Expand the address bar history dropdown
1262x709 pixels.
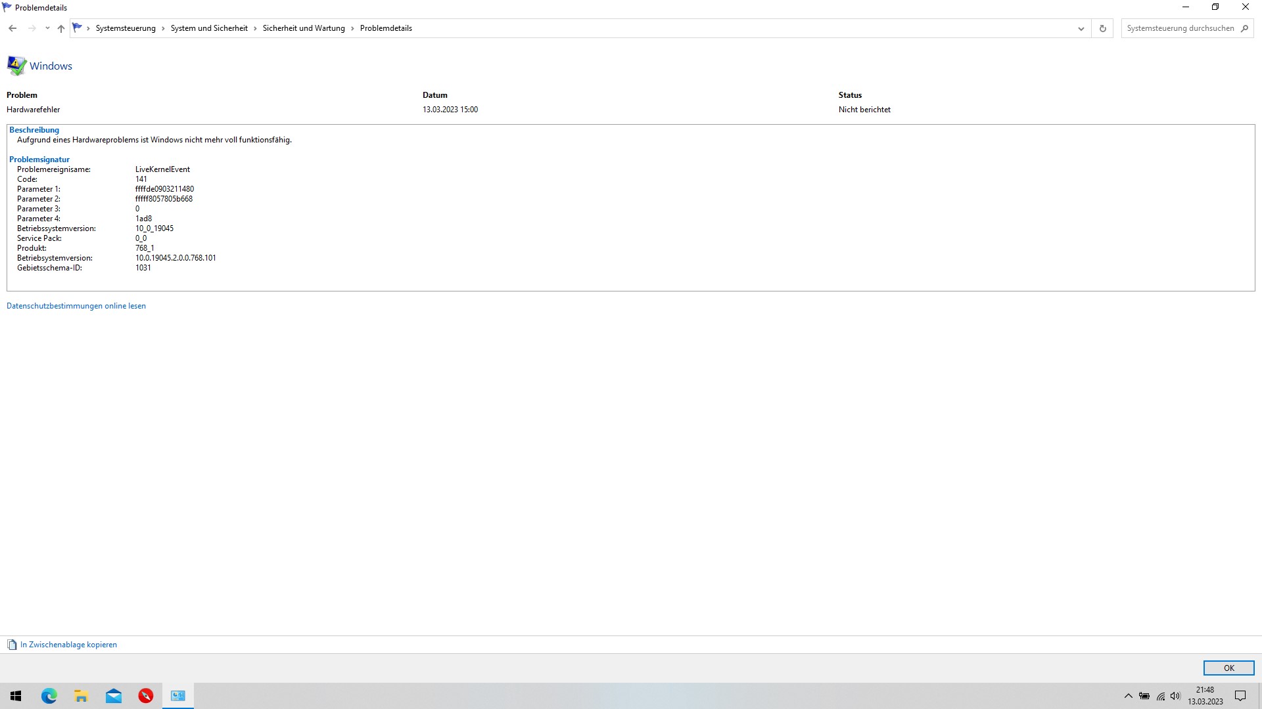tap(1081, 28)
